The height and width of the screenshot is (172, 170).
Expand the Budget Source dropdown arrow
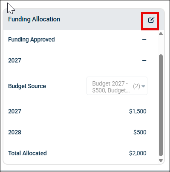pyautogui.click(x=143, y=86)
